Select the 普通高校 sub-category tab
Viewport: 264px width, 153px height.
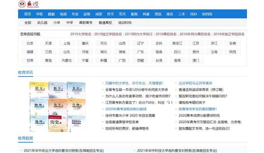(x=105, y=23)
